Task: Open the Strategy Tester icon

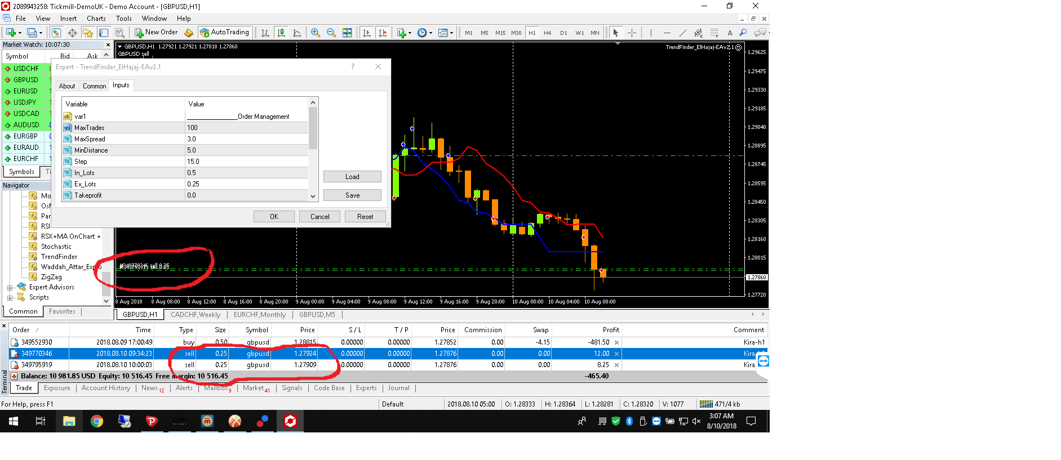Action: (119, 33)
